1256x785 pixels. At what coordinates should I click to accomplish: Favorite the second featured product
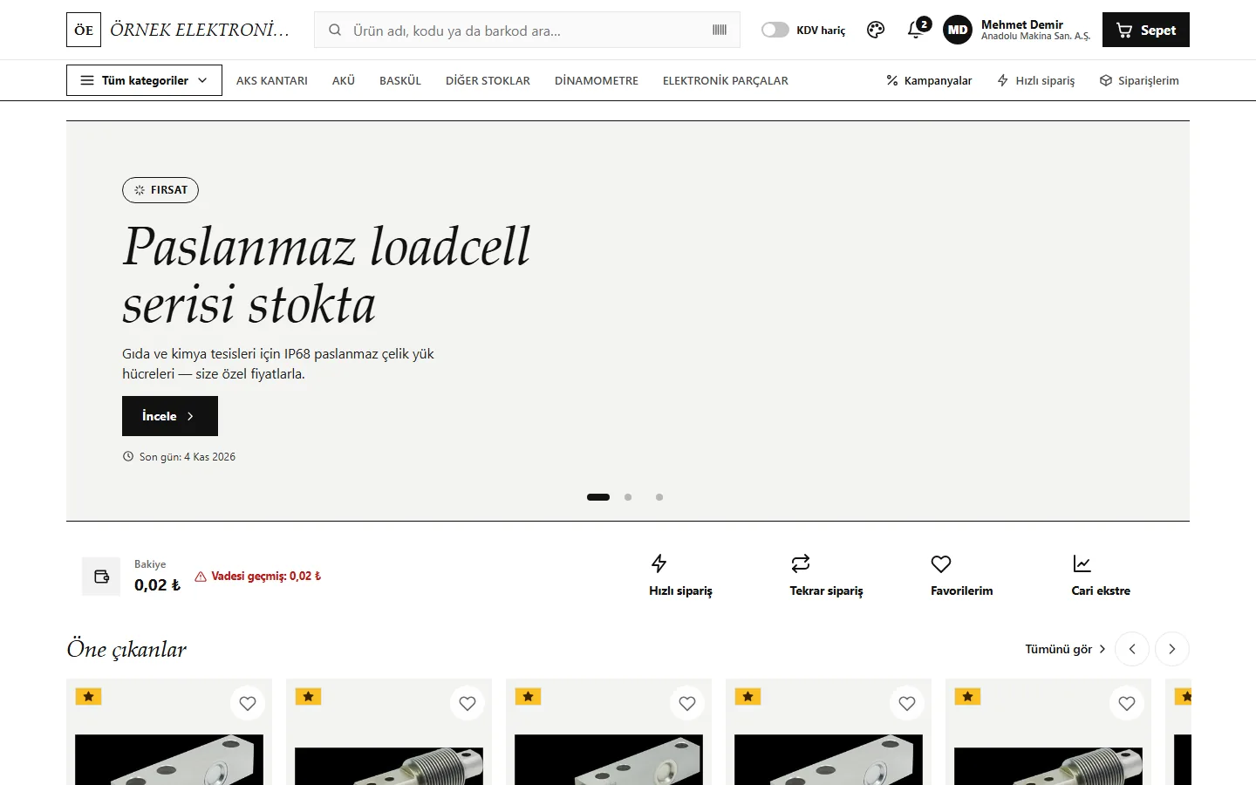[468, 703]
